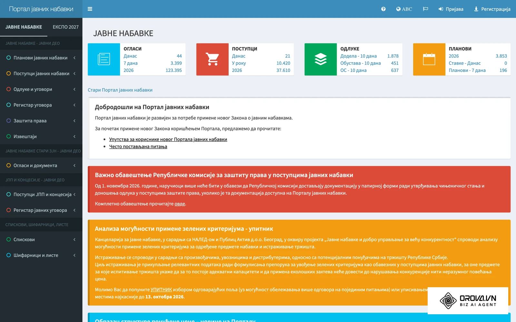Open the Стари Портал јавних набавки link
This screenshot has height=322, width=516.
(x=120, y=90)
